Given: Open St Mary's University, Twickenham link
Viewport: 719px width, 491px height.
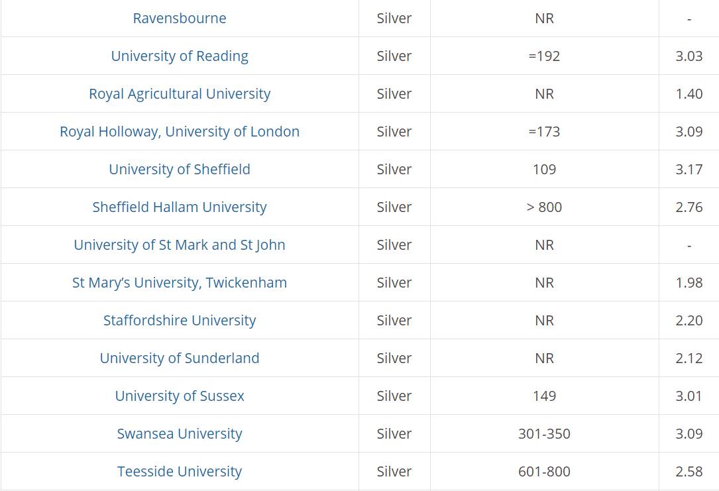Looking at the screenshot, I should pyautogui.click(x=180, y=283).
